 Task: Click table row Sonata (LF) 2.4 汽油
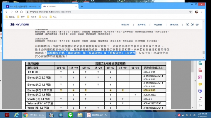click(x=96, y=99)
